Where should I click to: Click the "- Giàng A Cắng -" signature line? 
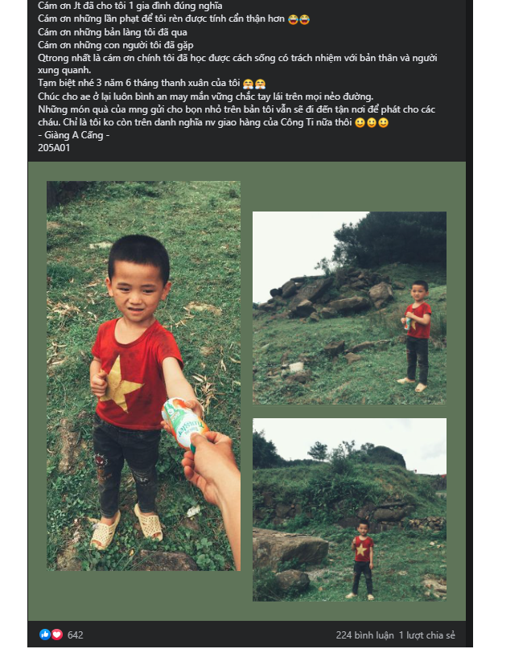coord(74,135)
